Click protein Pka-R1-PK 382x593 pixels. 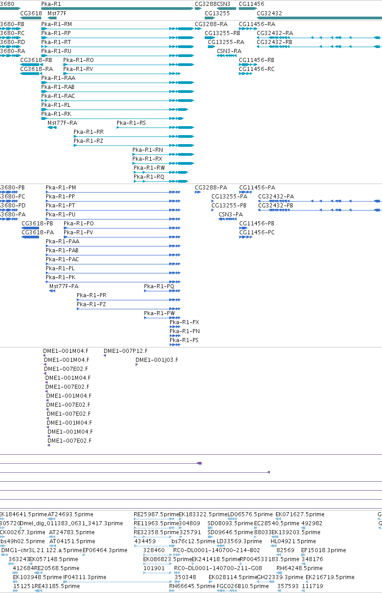[x=61, y=277]
